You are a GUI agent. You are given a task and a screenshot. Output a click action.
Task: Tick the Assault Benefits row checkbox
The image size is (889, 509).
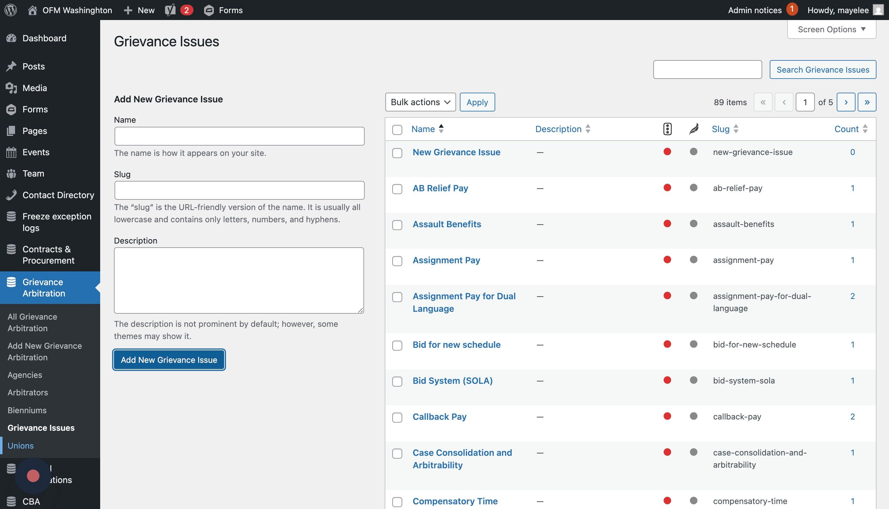click(397, 225)
